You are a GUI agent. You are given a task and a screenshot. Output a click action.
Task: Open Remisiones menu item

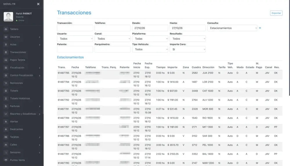click(16, 83)
